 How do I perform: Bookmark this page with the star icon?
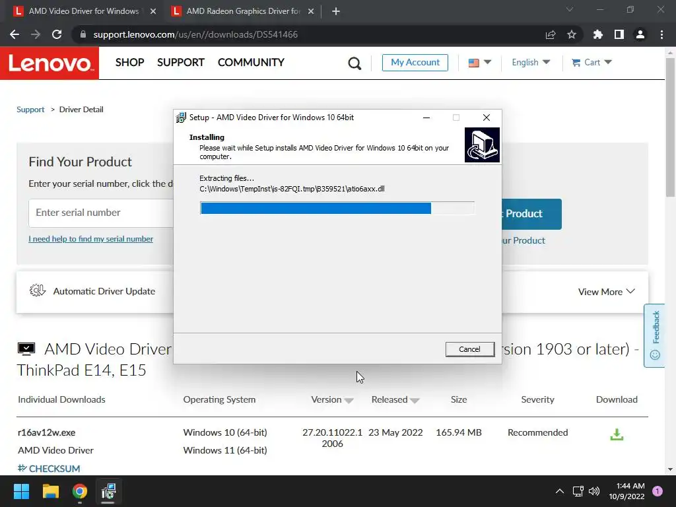[x=572, y=34]
